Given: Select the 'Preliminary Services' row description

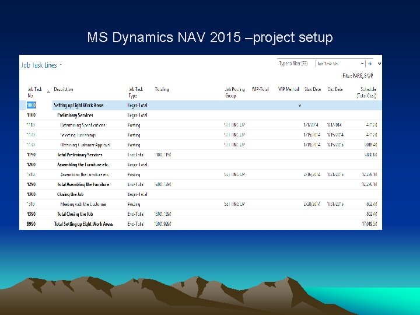Looking at the screenshot, I should [x=75, y=115].
